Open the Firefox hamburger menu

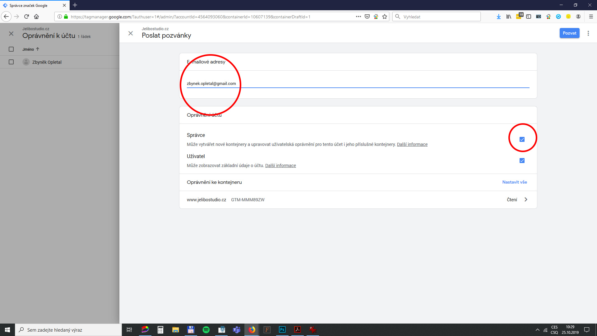591,16
